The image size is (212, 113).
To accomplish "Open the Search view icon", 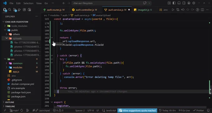I will [x=10, y=10].
